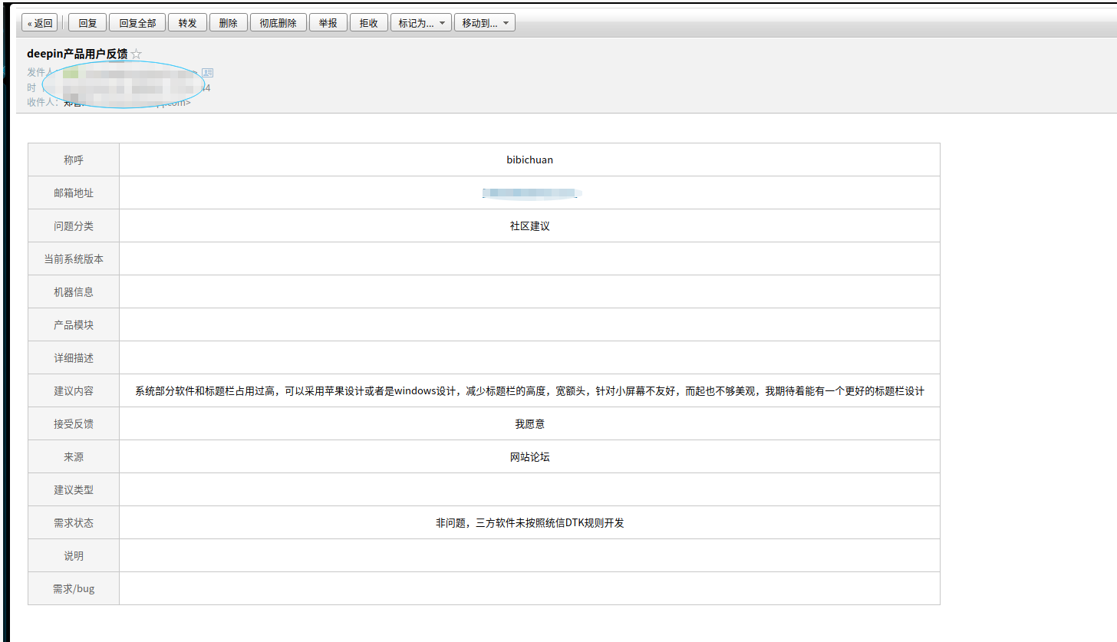Open the sender's contact card icon
This screenshot has height=642, width=1117.
coord(206,71)
